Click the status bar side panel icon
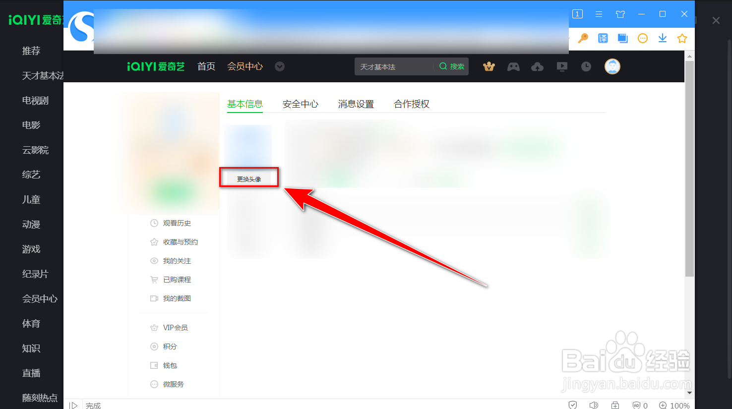The height and width of the screenshot is (409, 732). pyautogui.click(x=73, y=405)
